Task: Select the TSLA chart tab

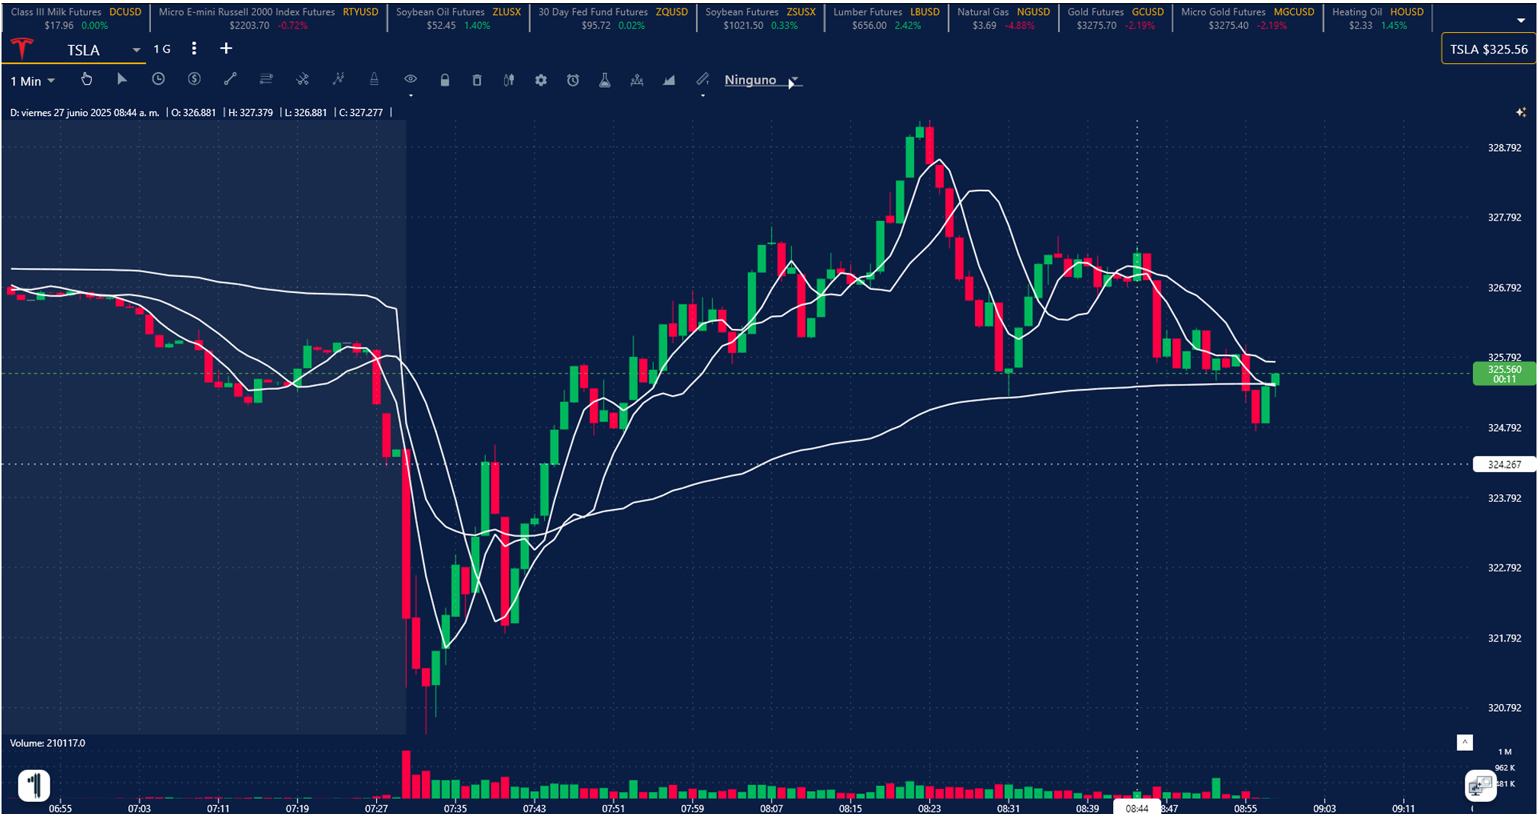Action: point(83,50)
